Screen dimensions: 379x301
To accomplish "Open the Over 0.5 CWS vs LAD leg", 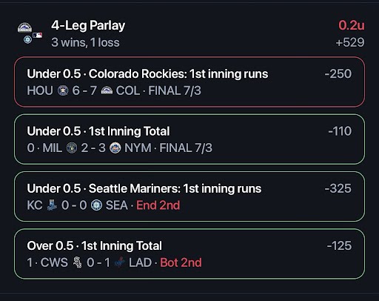I will [x=189, y=254].
